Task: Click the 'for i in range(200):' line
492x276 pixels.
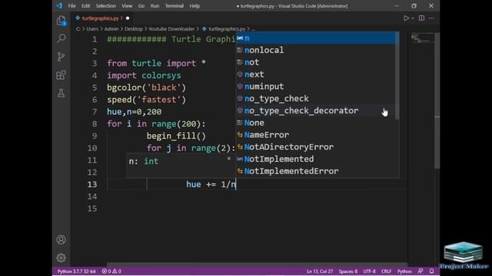Action: click(x=156, y=124)
